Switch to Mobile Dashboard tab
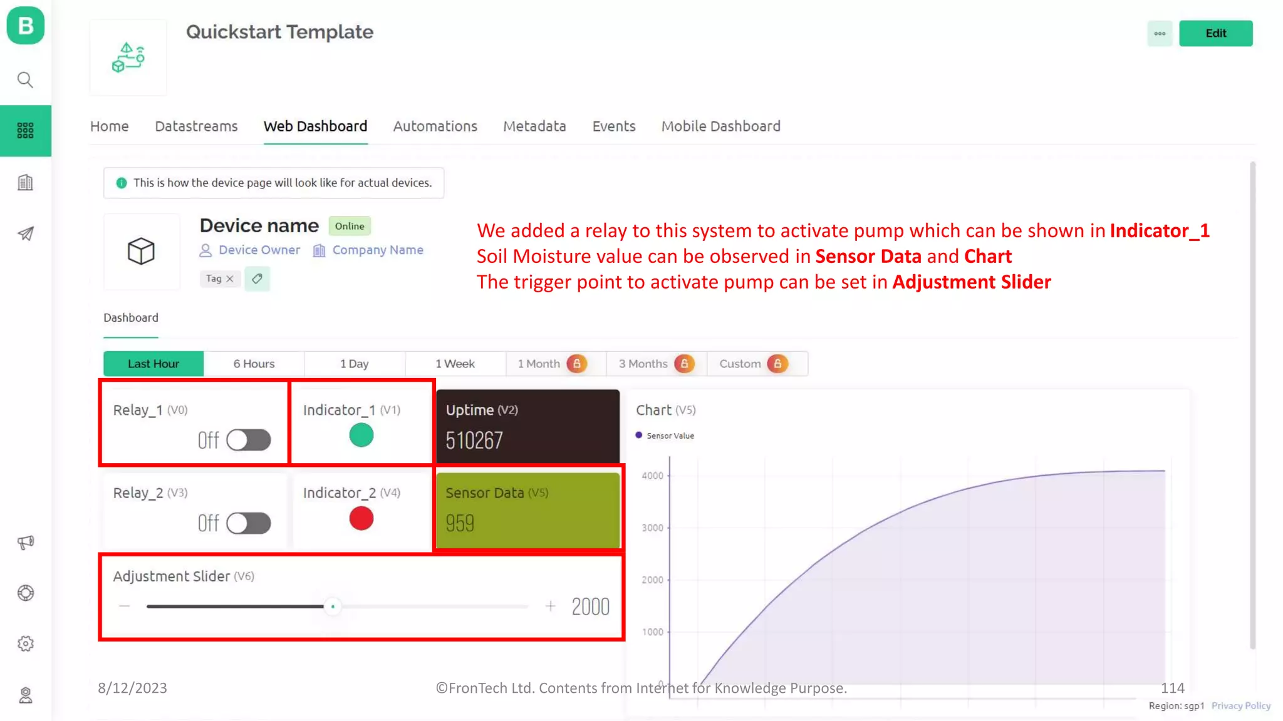Viewport: 1283px width, 721px height. [720, 126]
